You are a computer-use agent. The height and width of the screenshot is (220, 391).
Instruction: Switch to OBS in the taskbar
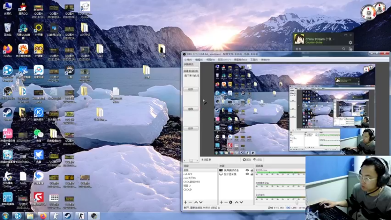pyautogui.click(x=94, y=216)
